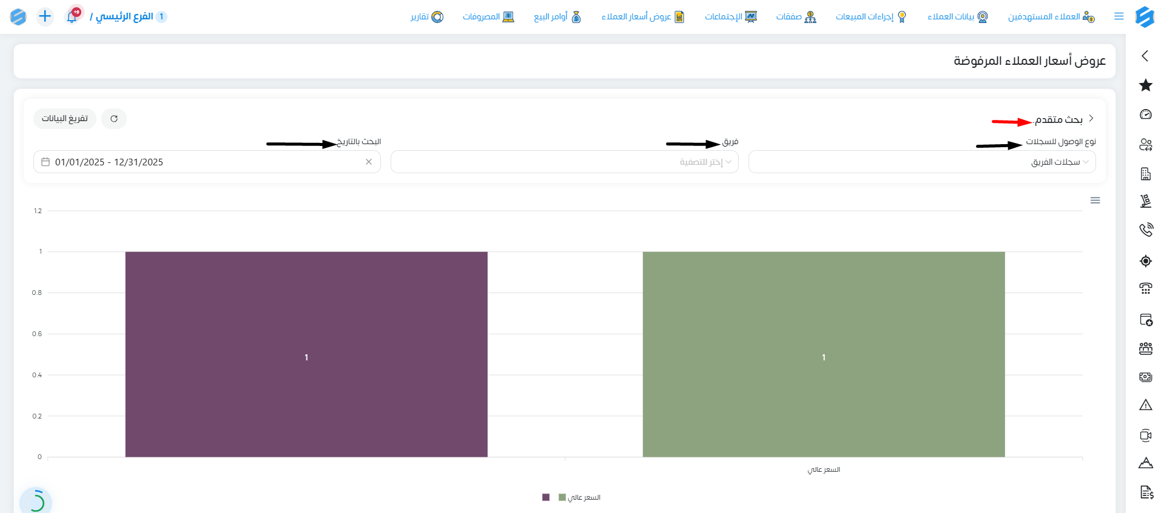Click the calendar icon in date field
1164x513 pixels.
pos(45,162)
